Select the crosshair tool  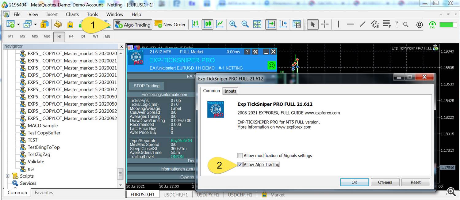(325, 25)
